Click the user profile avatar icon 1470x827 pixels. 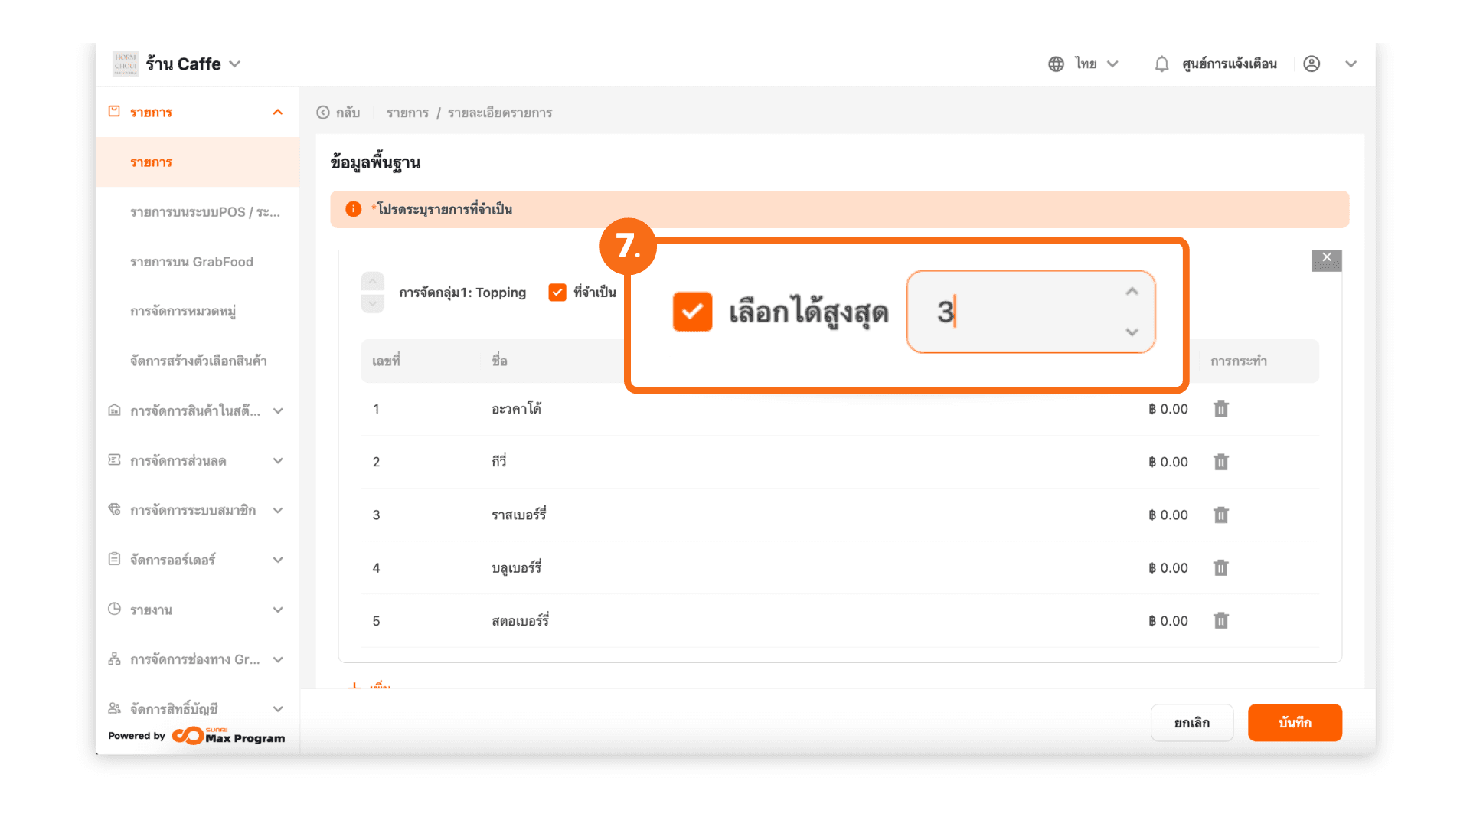click(1312, 64)
